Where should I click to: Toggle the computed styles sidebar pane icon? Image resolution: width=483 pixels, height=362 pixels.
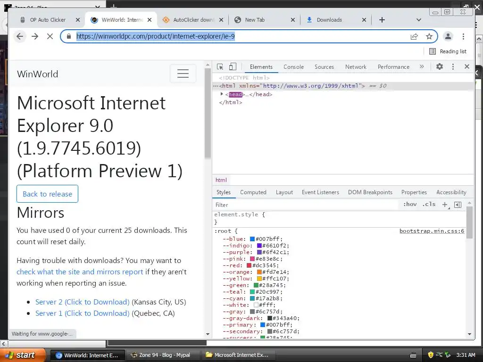coord(458,205)
